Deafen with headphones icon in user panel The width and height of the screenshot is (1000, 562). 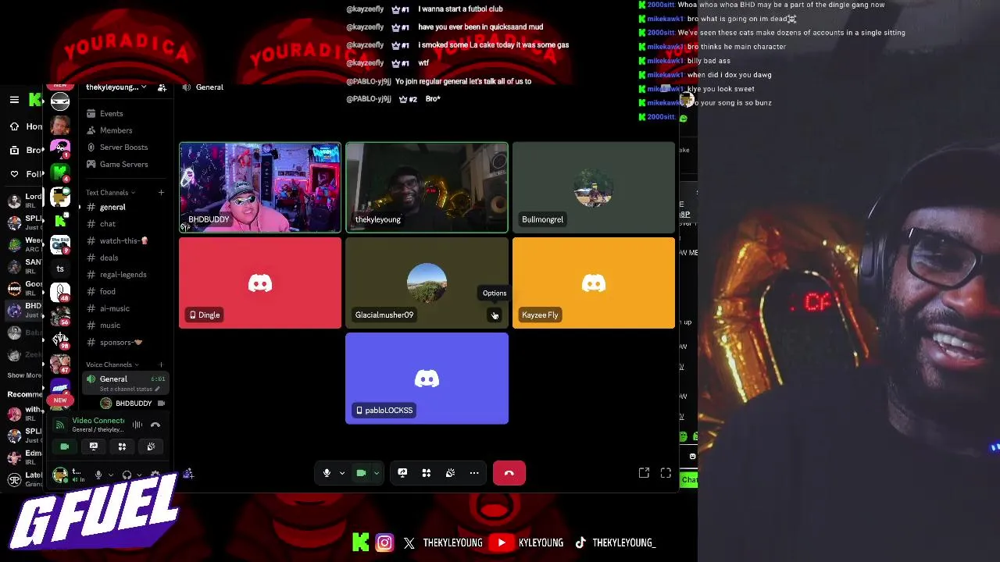click(127, 475)
